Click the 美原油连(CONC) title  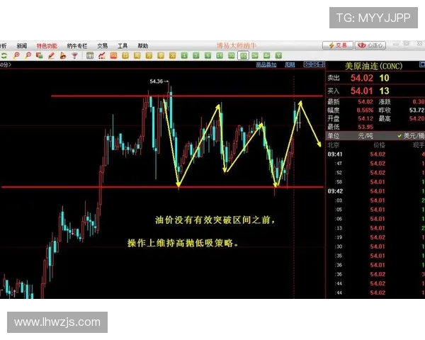click(x=374, y=66)
